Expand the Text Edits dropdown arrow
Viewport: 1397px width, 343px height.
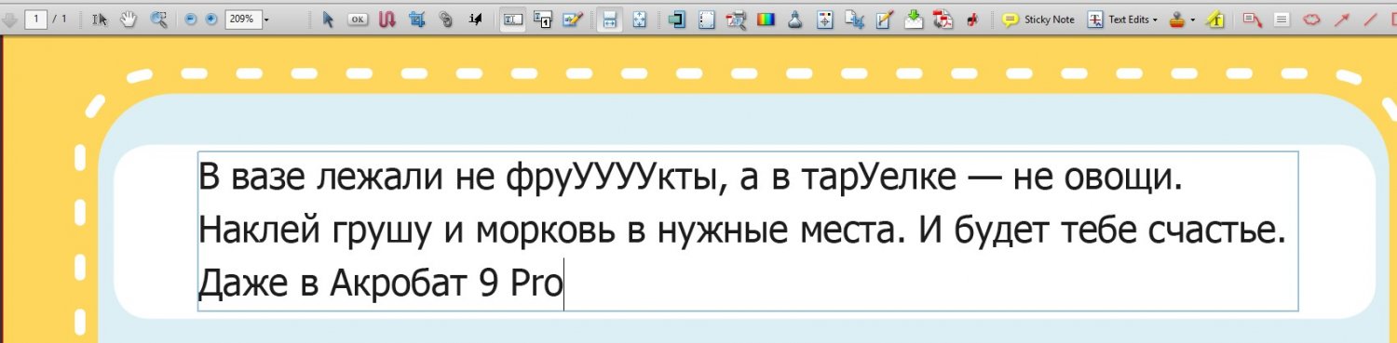(x=1156, y=19)
